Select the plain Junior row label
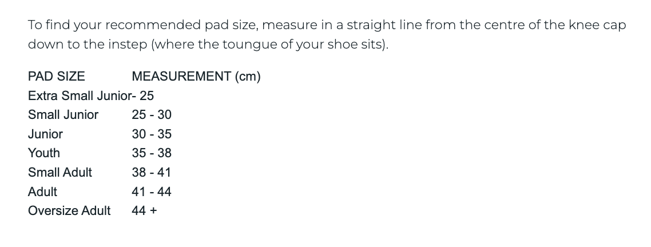Image resolution: width=651 pixels, height=247 pixels. [x=45, y=134]
